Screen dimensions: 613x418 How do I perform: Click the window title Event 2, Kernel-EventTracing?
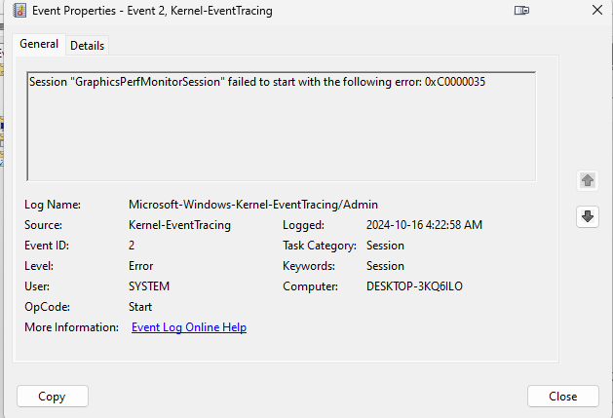(200, 11)
